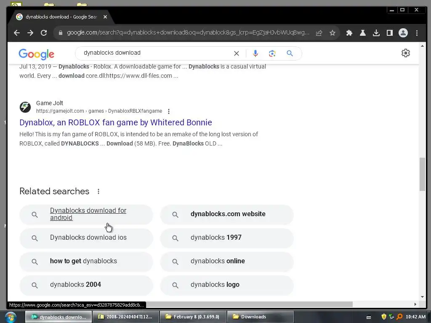Search Dynablocks download ios

click(x=86, y=238)
